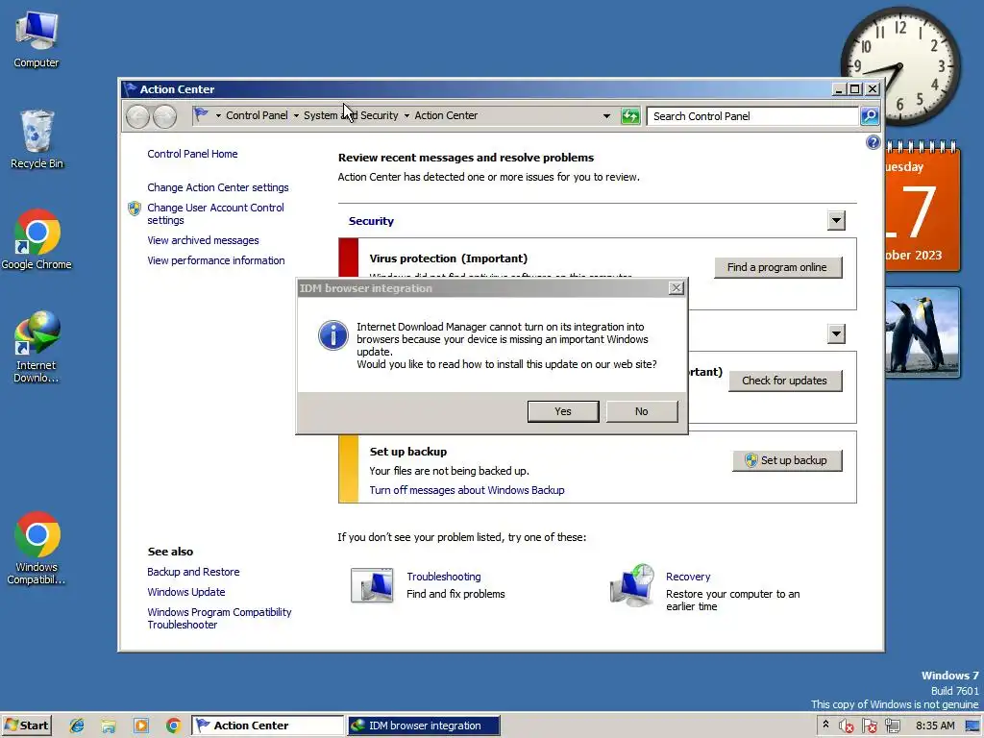Image resolution: width=984 pixels, height=738 pixels.
Task: Open Change User Account Control settings link
Action: click(x=215, y=214)
